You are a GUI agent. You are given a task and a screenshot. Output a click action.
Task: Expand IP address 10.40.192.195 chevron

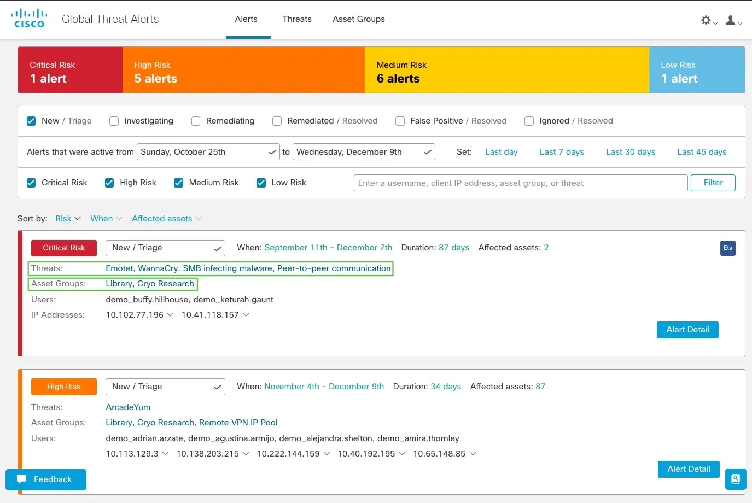[402, 454]
